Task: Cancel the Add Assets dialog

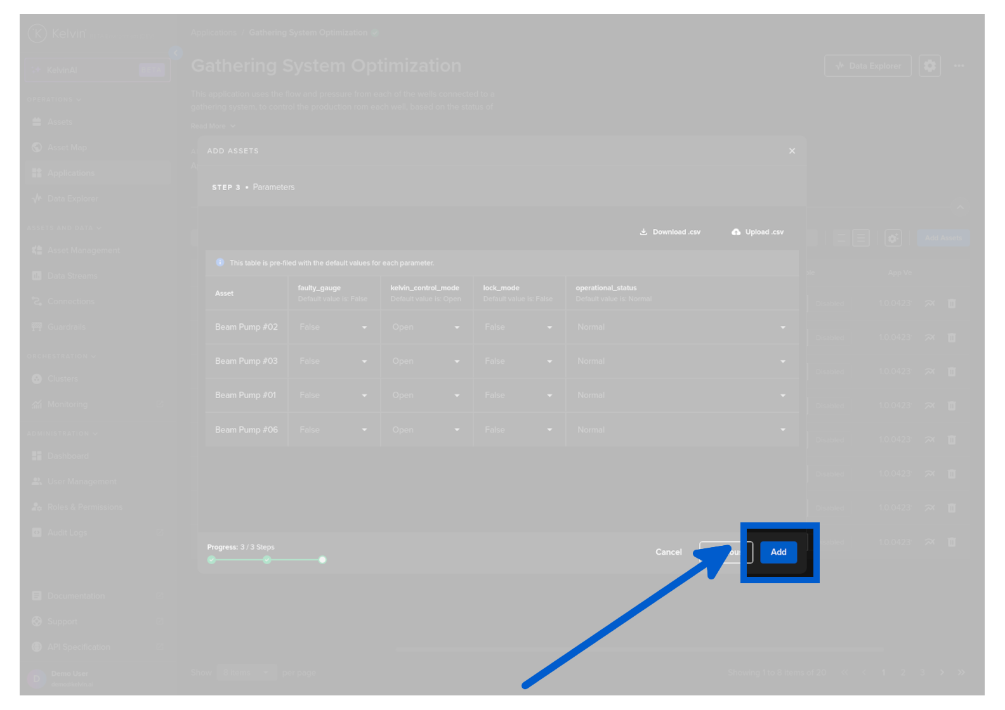Action: point(668,552)
